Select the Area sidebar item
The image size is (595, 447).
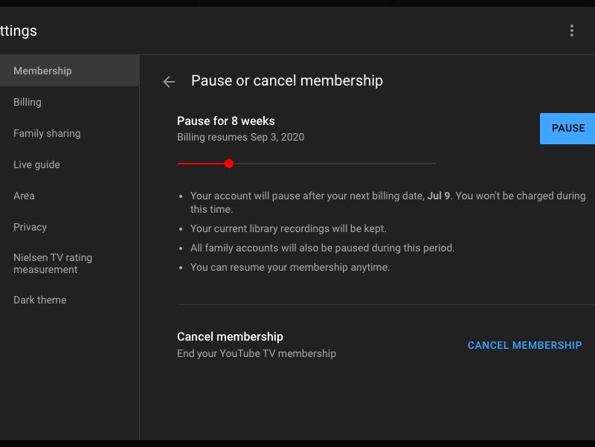pyautogui.click(x=24, y=196)
